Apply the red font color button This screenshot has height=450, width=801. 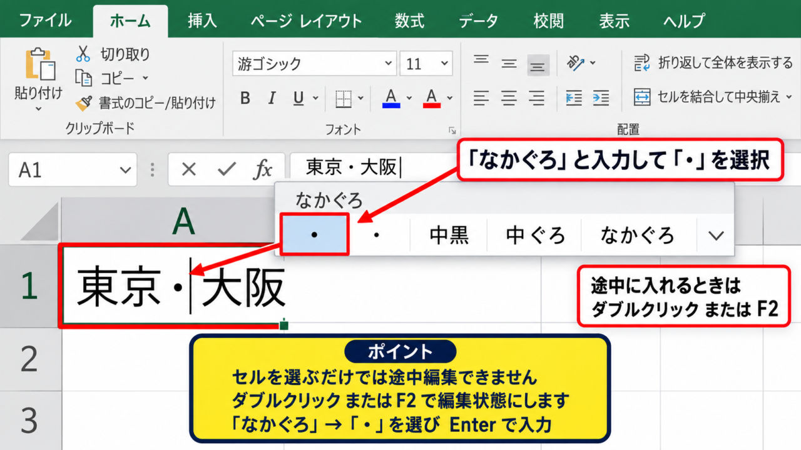click(x=432, y=98)
